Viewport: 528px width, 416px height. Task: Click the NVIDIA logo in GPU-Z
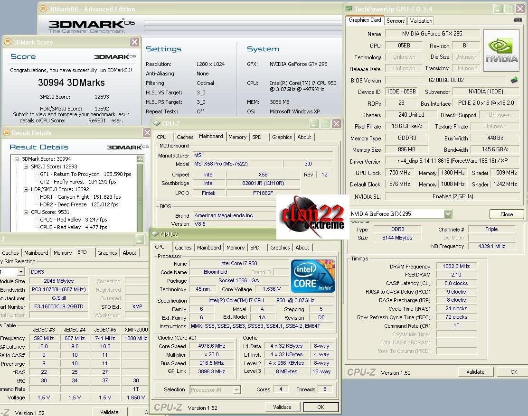[x=501, y=50]
